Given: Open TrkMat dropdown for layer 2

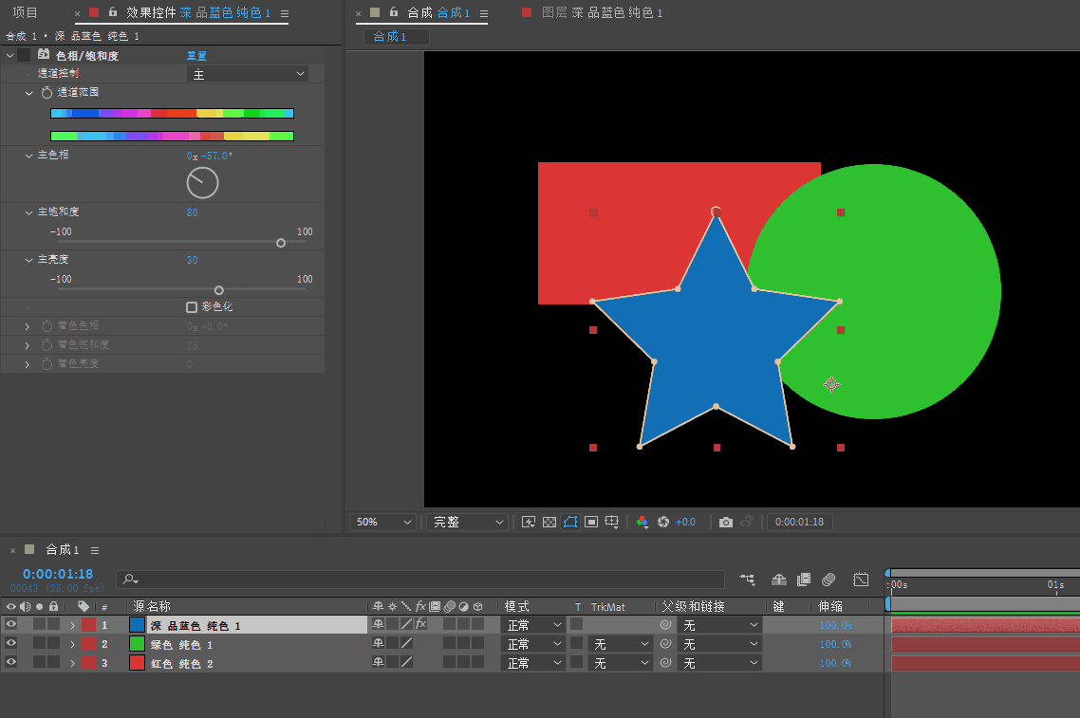Looking at the screenshot, I should 621,644.
